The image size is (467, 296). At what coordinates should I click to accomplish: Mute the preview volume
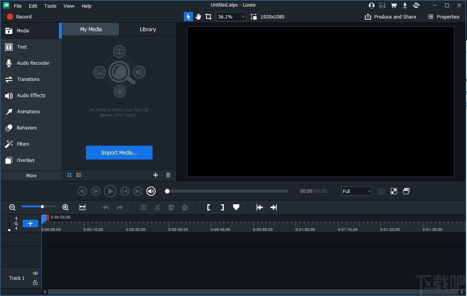click(x=151, y=191)
